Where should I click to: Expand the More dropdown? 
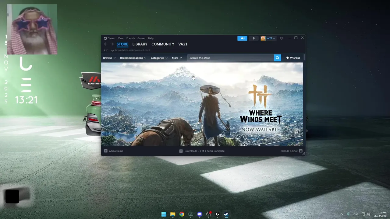pyautogui.click(x=177, y=58)
